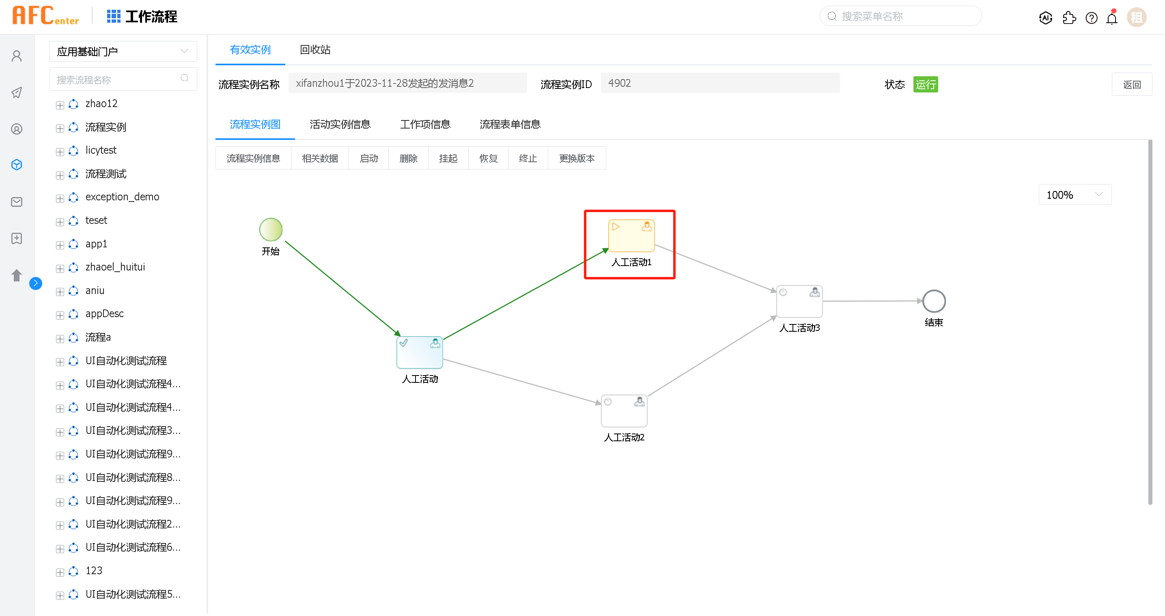Select the mail envelope sidebar icon

tap(17, 202)
